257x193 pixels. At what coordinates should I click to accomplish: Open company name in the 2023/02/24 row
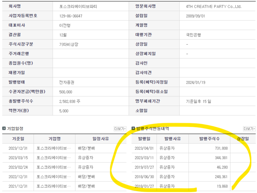(x=54, y=167)
